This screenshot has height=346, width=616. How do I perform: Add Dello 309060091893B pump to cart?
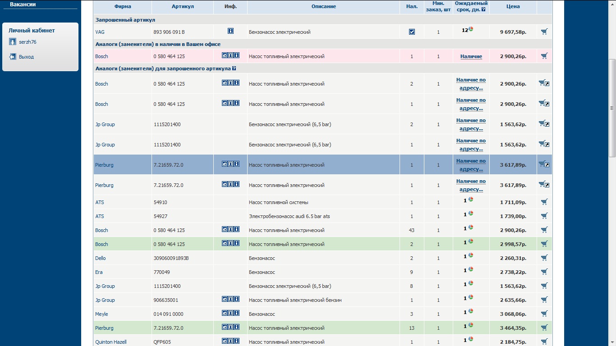point(544,258)
